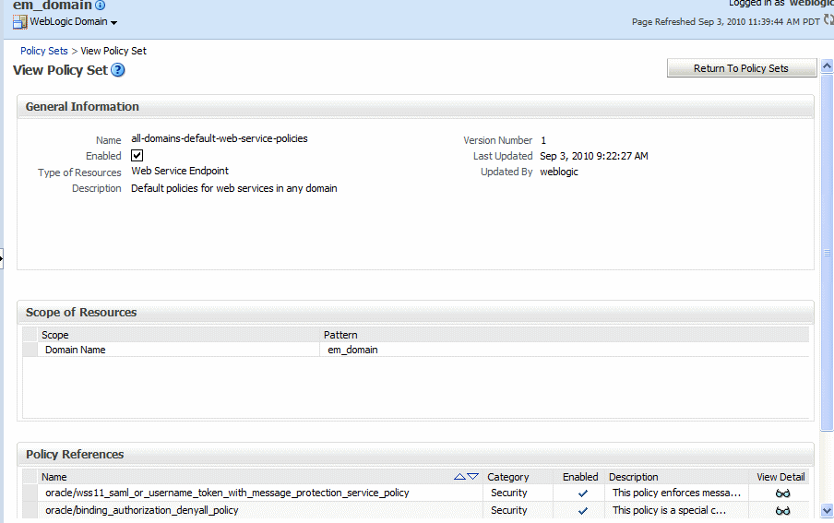Click description 'This policy enforces messa...'
834x523 pixels.
(676, 493)
